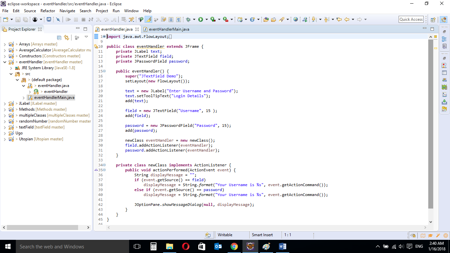Image resolution: width=450 pixels, height=253 pixels.
Task: Click the Quick Access field
Action: (411, 19)
